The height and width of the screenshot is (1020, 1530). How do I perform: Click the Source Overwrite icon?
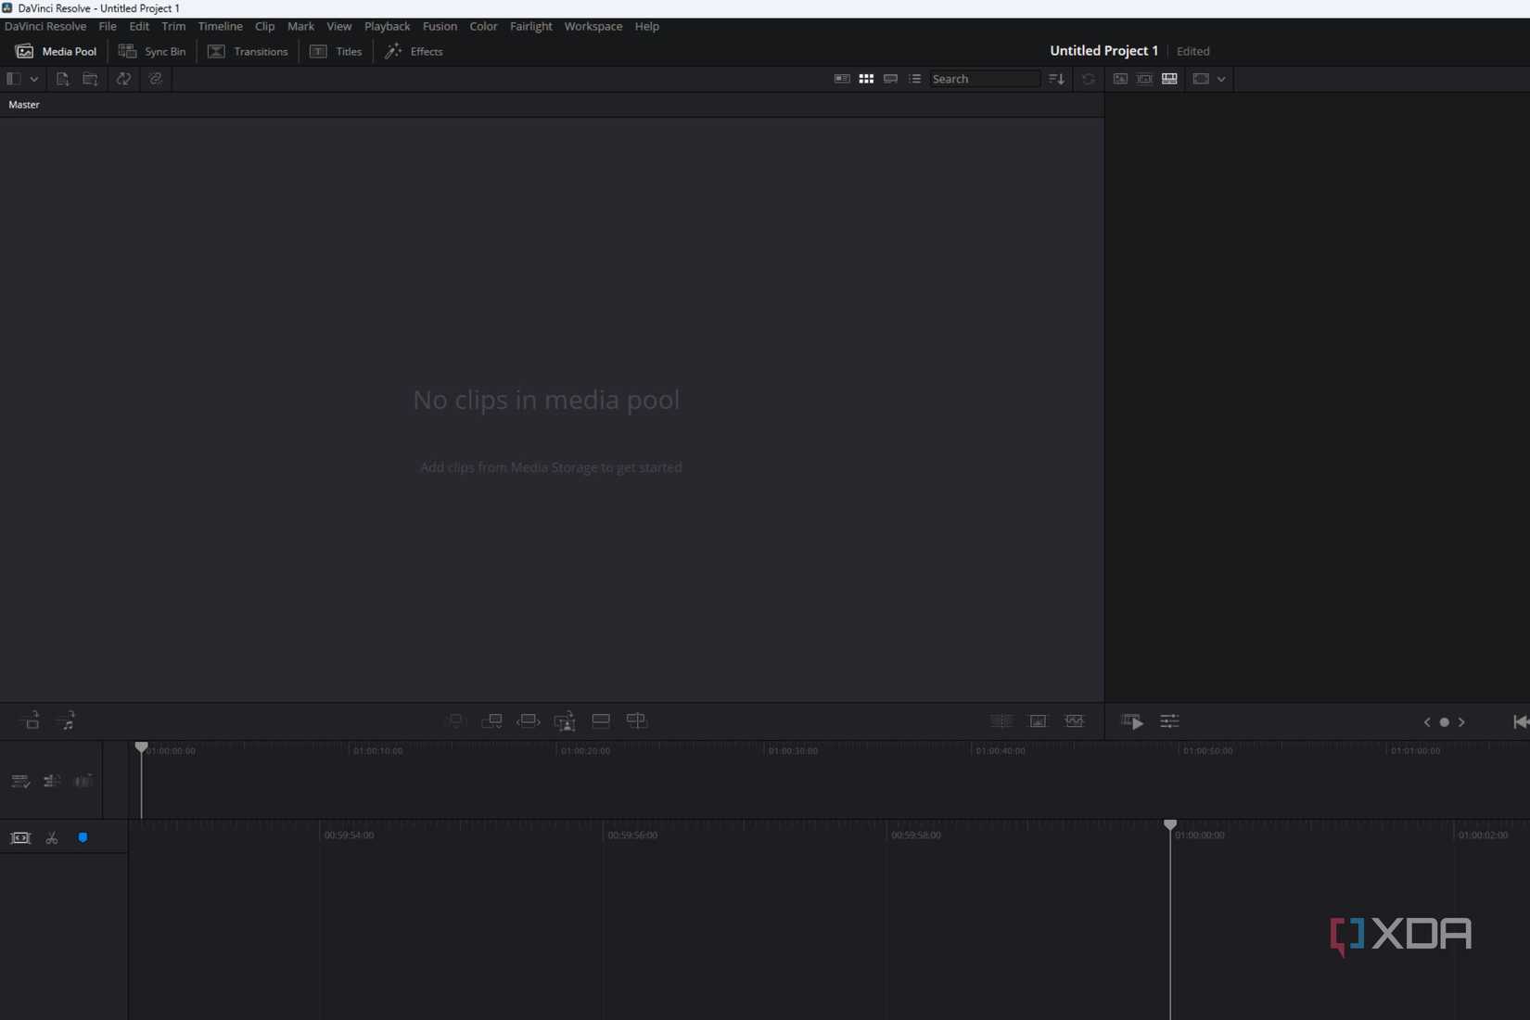(637, 720)
